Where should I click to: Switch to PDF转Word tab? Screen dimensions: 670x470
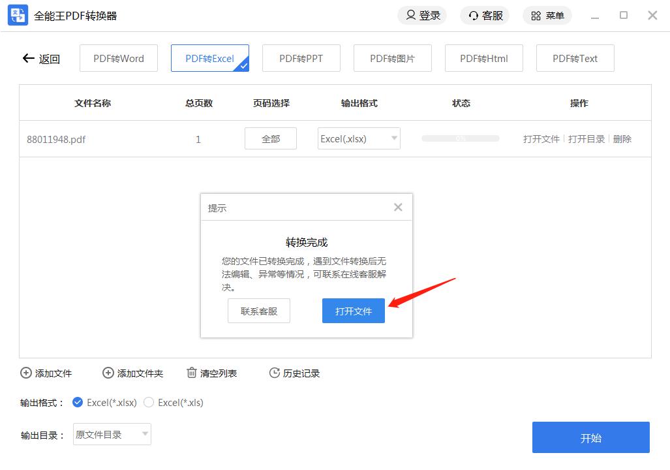point(119,58)
